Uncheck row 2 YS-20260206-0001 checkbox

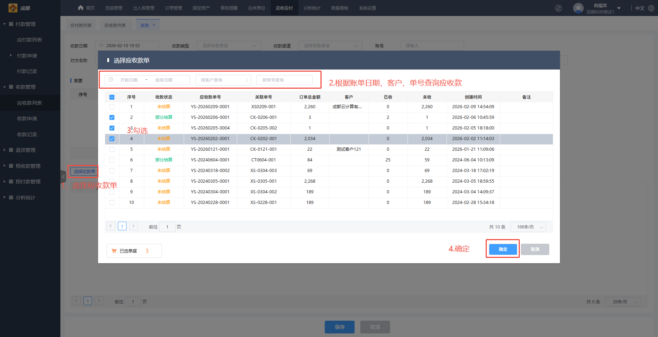[112, 117]
